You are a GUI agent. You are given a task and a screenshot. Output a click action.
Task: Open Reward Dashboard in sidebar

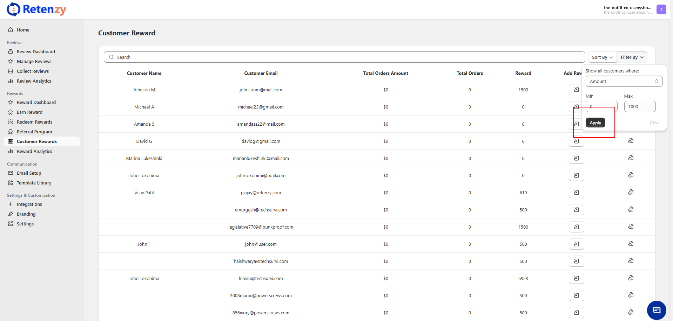36,103
